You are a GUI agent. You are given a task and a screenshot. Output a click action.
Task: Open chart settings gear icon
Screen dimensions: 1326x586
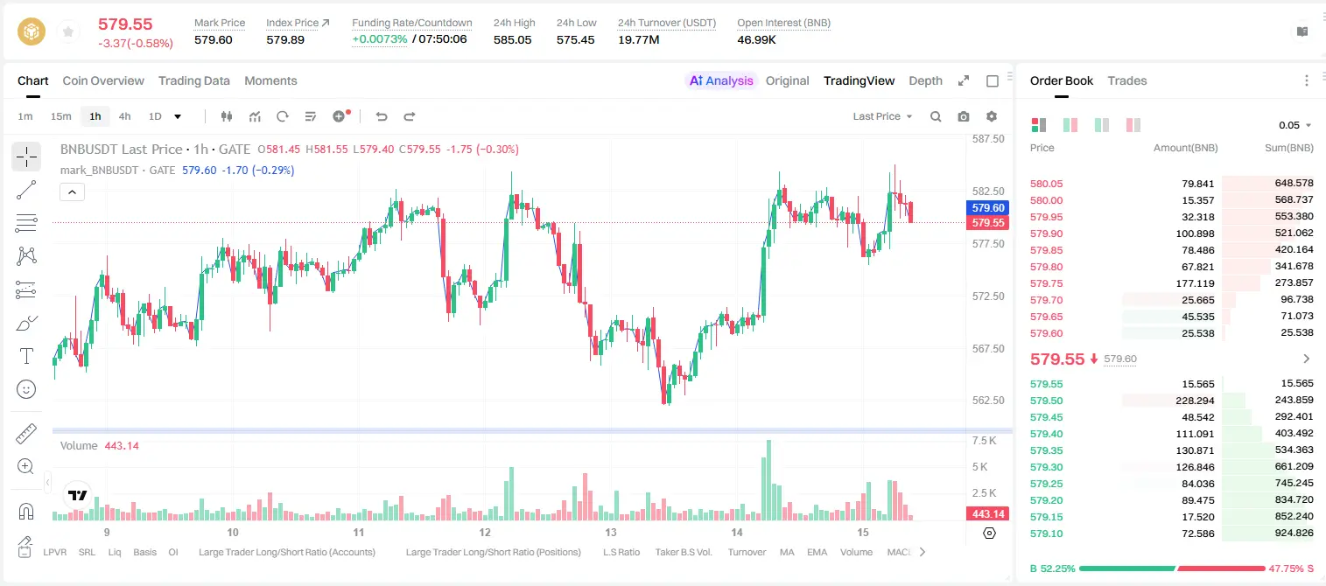(x=992, y=116)
